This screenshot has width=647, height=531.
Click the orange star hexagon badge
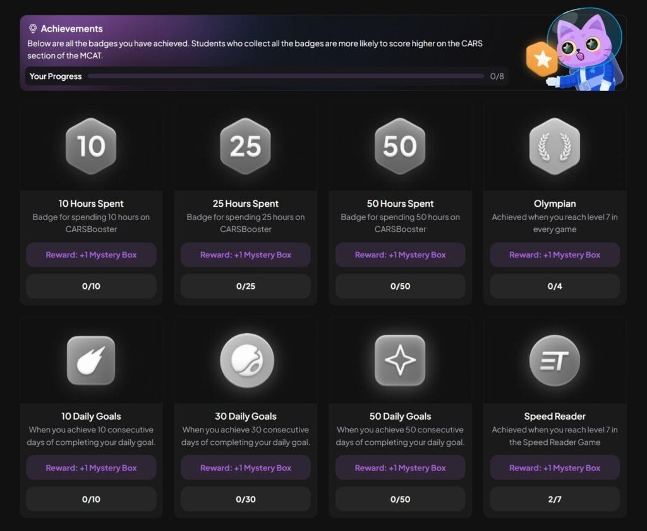(542, 59)
